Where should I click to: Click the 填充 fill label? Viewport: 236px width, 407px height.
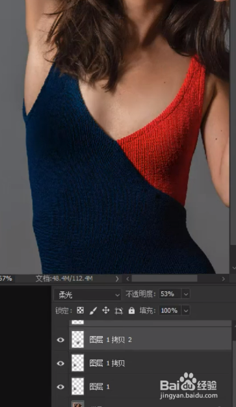click(147, 310)
